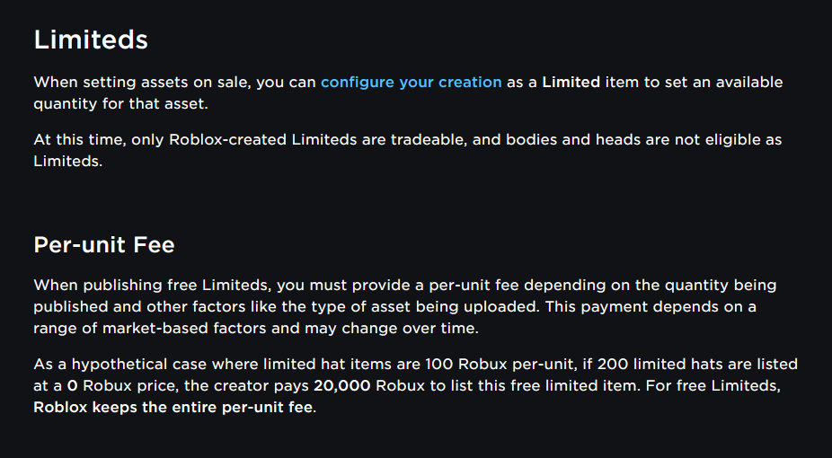Click the 'Limiteds' section heading
832x458 pixels.
tap(91, 40)
